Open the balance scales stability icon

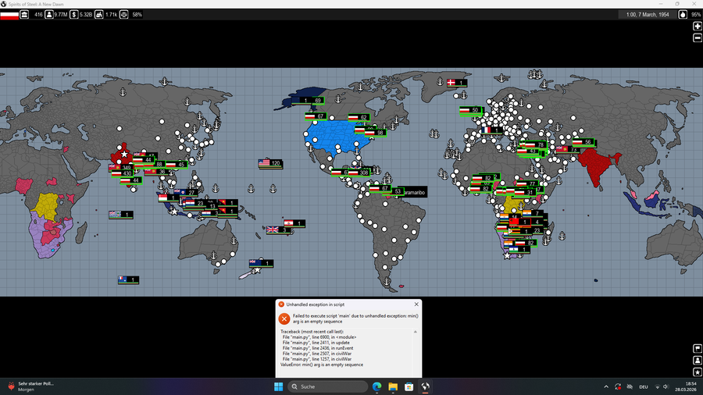124,15
